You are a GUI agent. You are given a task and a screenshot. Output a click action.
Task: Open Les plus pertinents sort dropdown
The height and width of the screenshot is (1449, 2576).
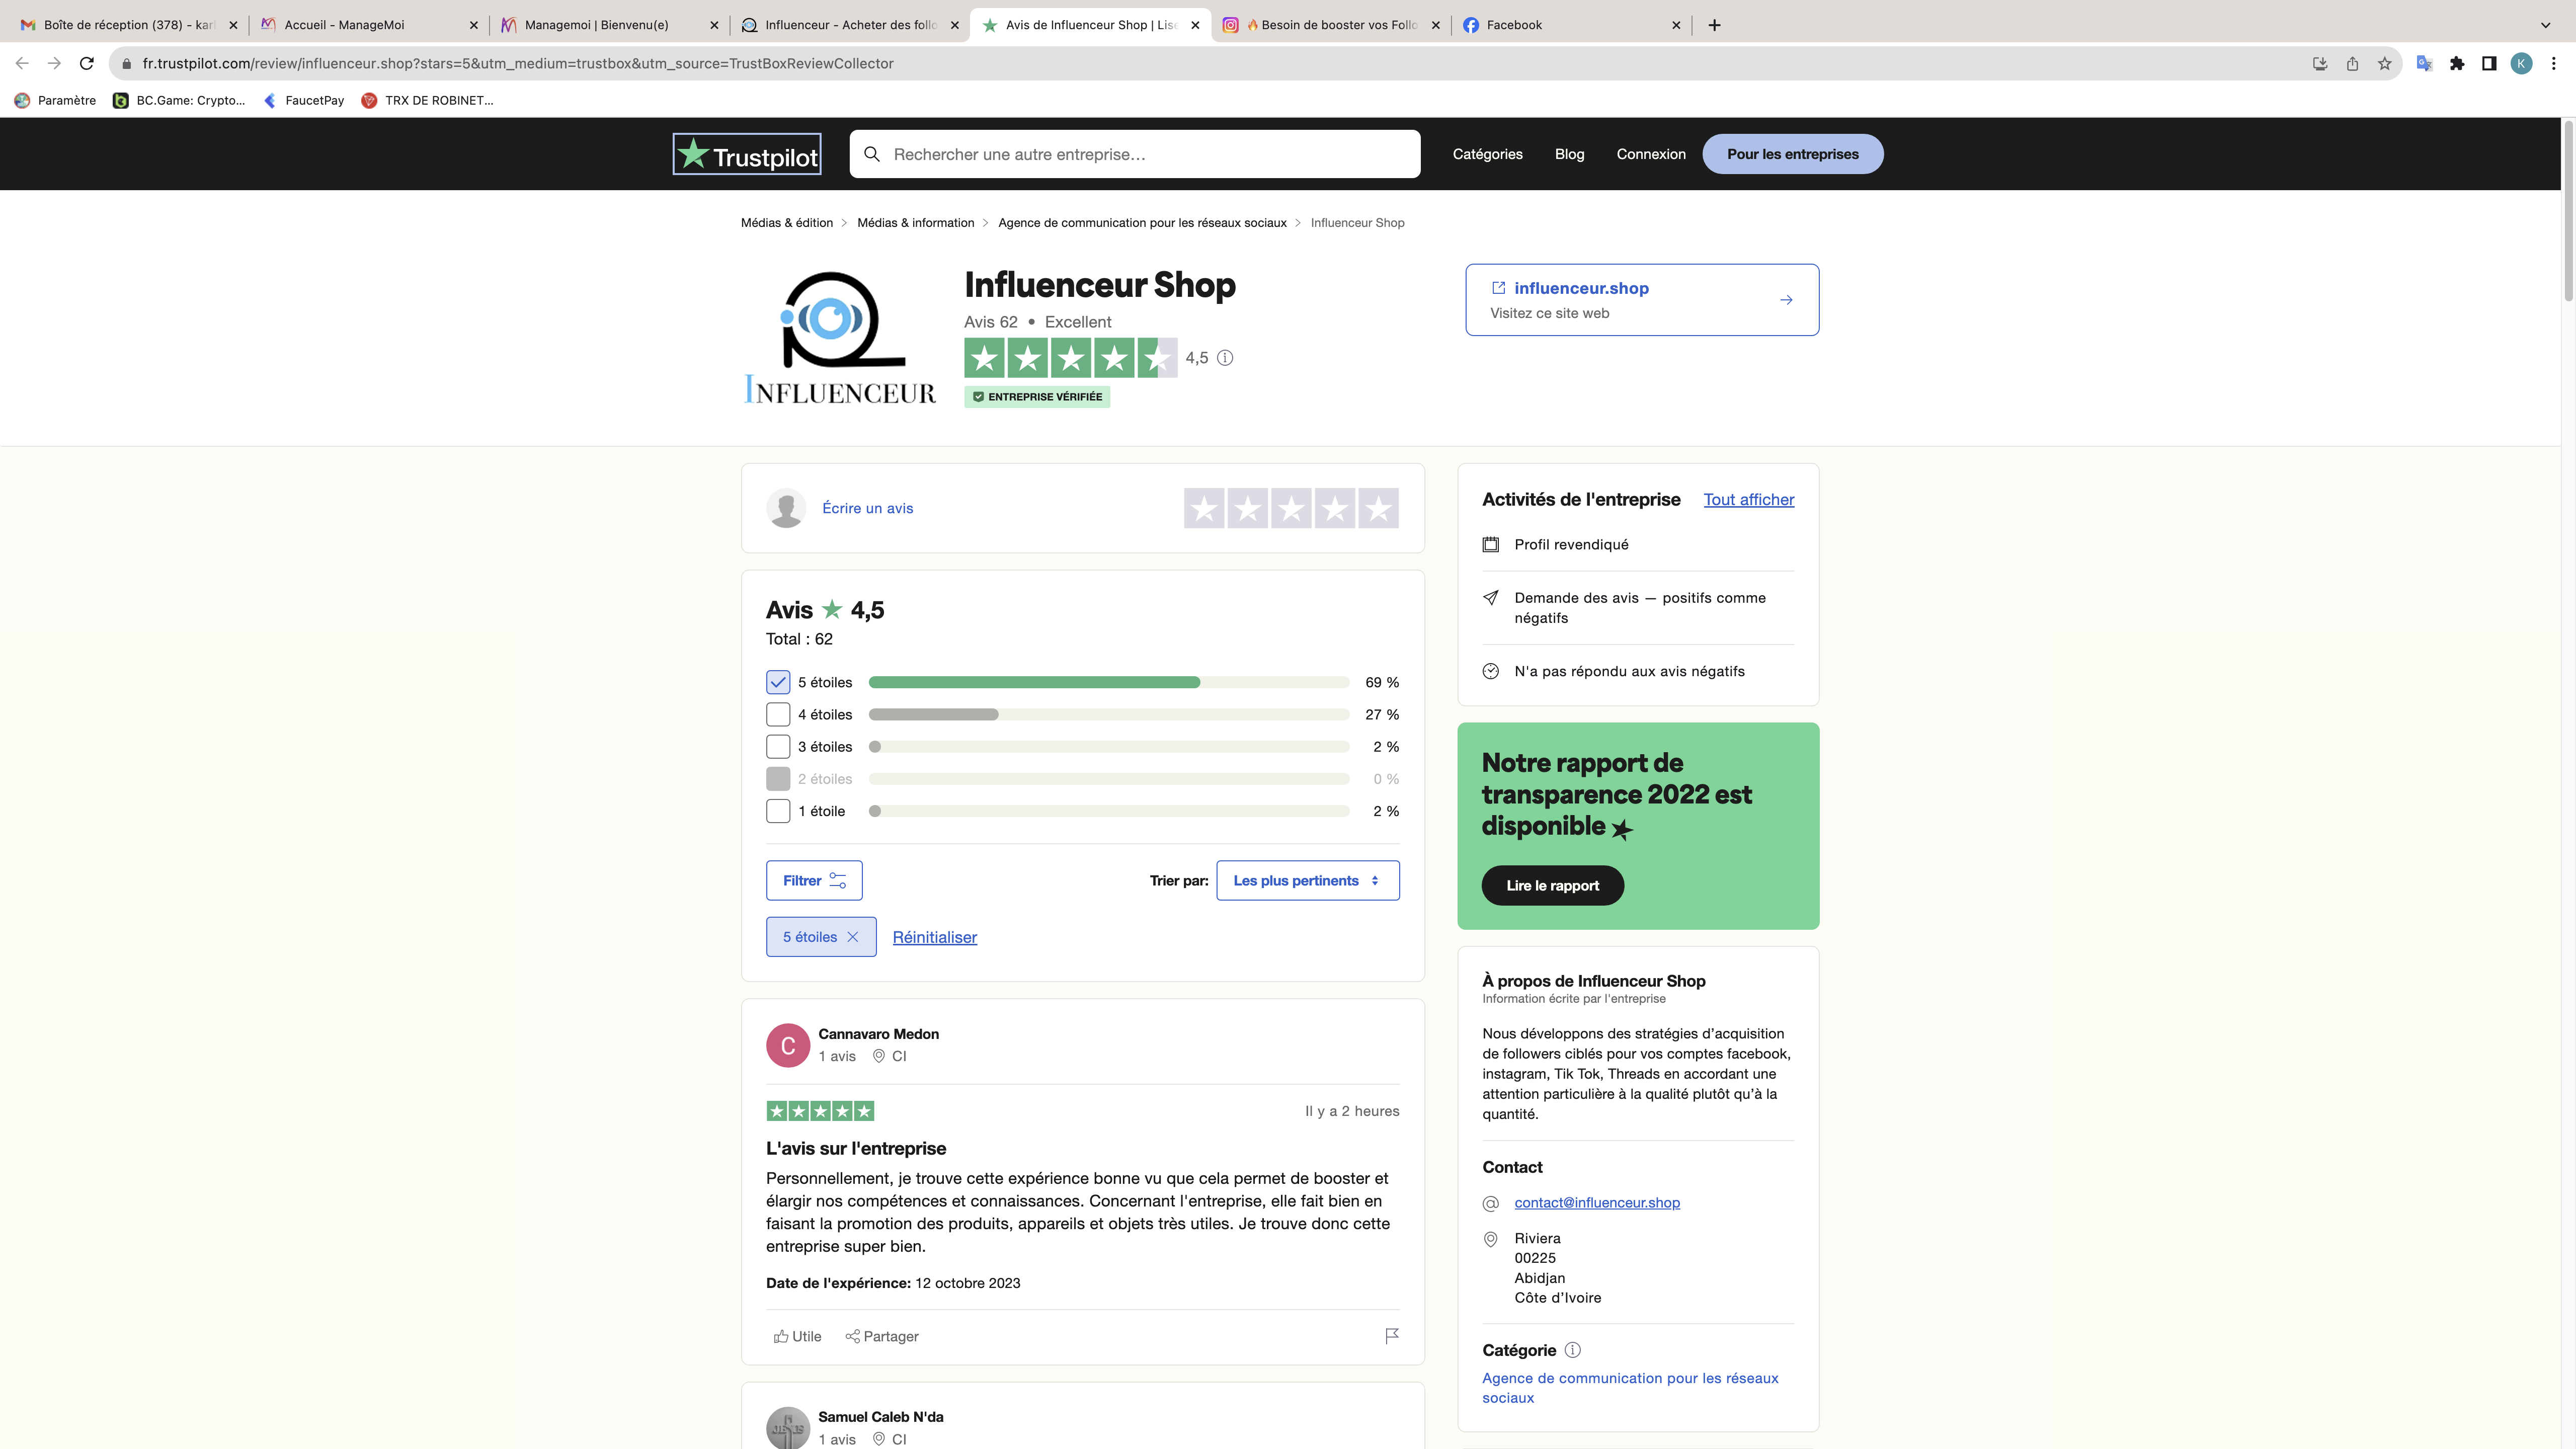pos(1307,880)
